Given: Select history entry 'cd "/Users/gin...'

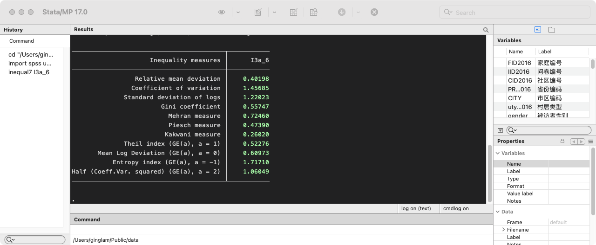Looking at the screenshot, I should (x=30, y=54).
